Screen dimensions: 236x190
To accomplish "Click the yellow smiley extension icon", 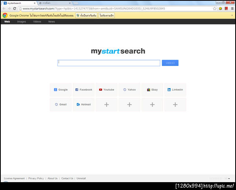I will coord(221,9).
